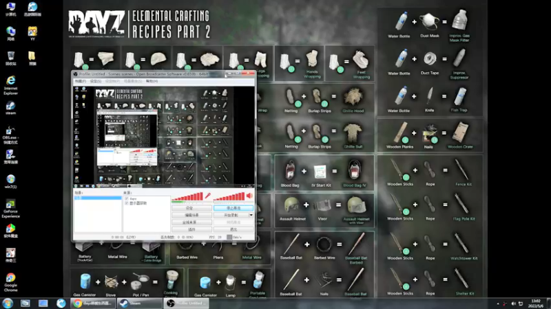Open the yellow folder on desktop
Viewport: 551px width, 309px height.
point(32,58)
